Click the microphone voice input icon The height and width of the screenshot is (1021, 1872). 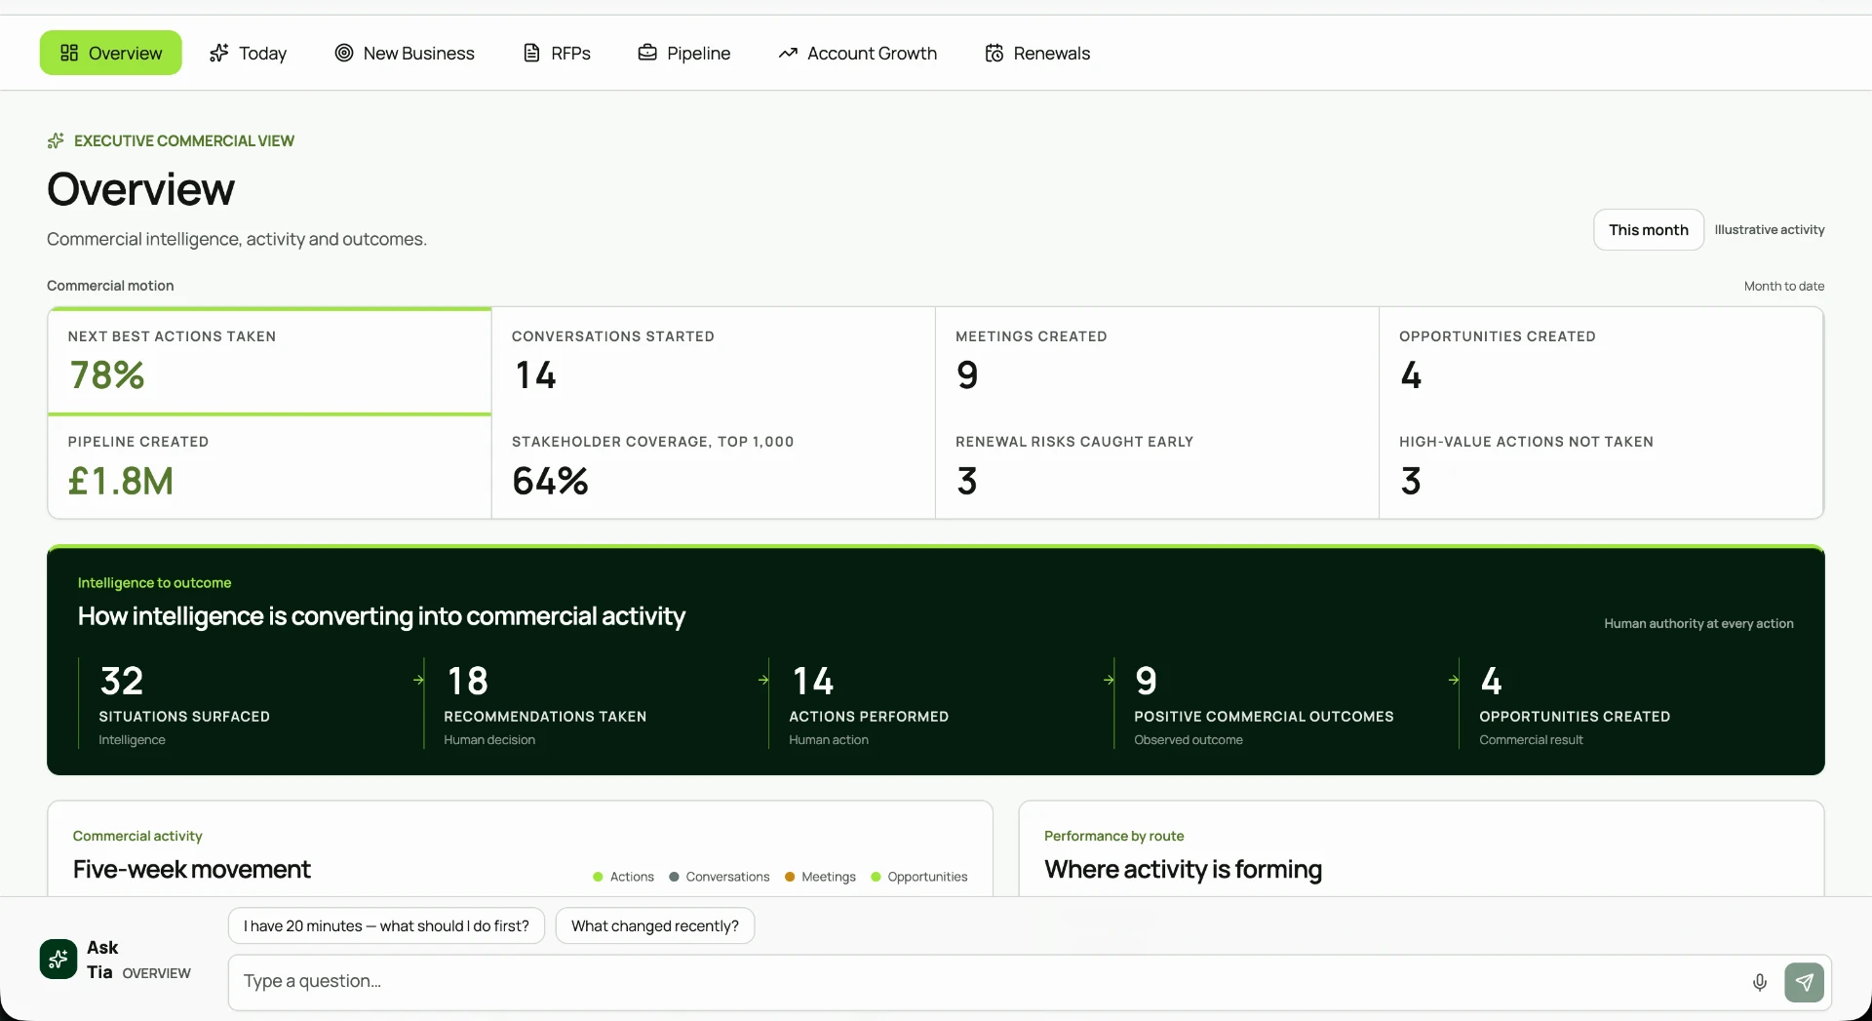[x=1760, y=982]
